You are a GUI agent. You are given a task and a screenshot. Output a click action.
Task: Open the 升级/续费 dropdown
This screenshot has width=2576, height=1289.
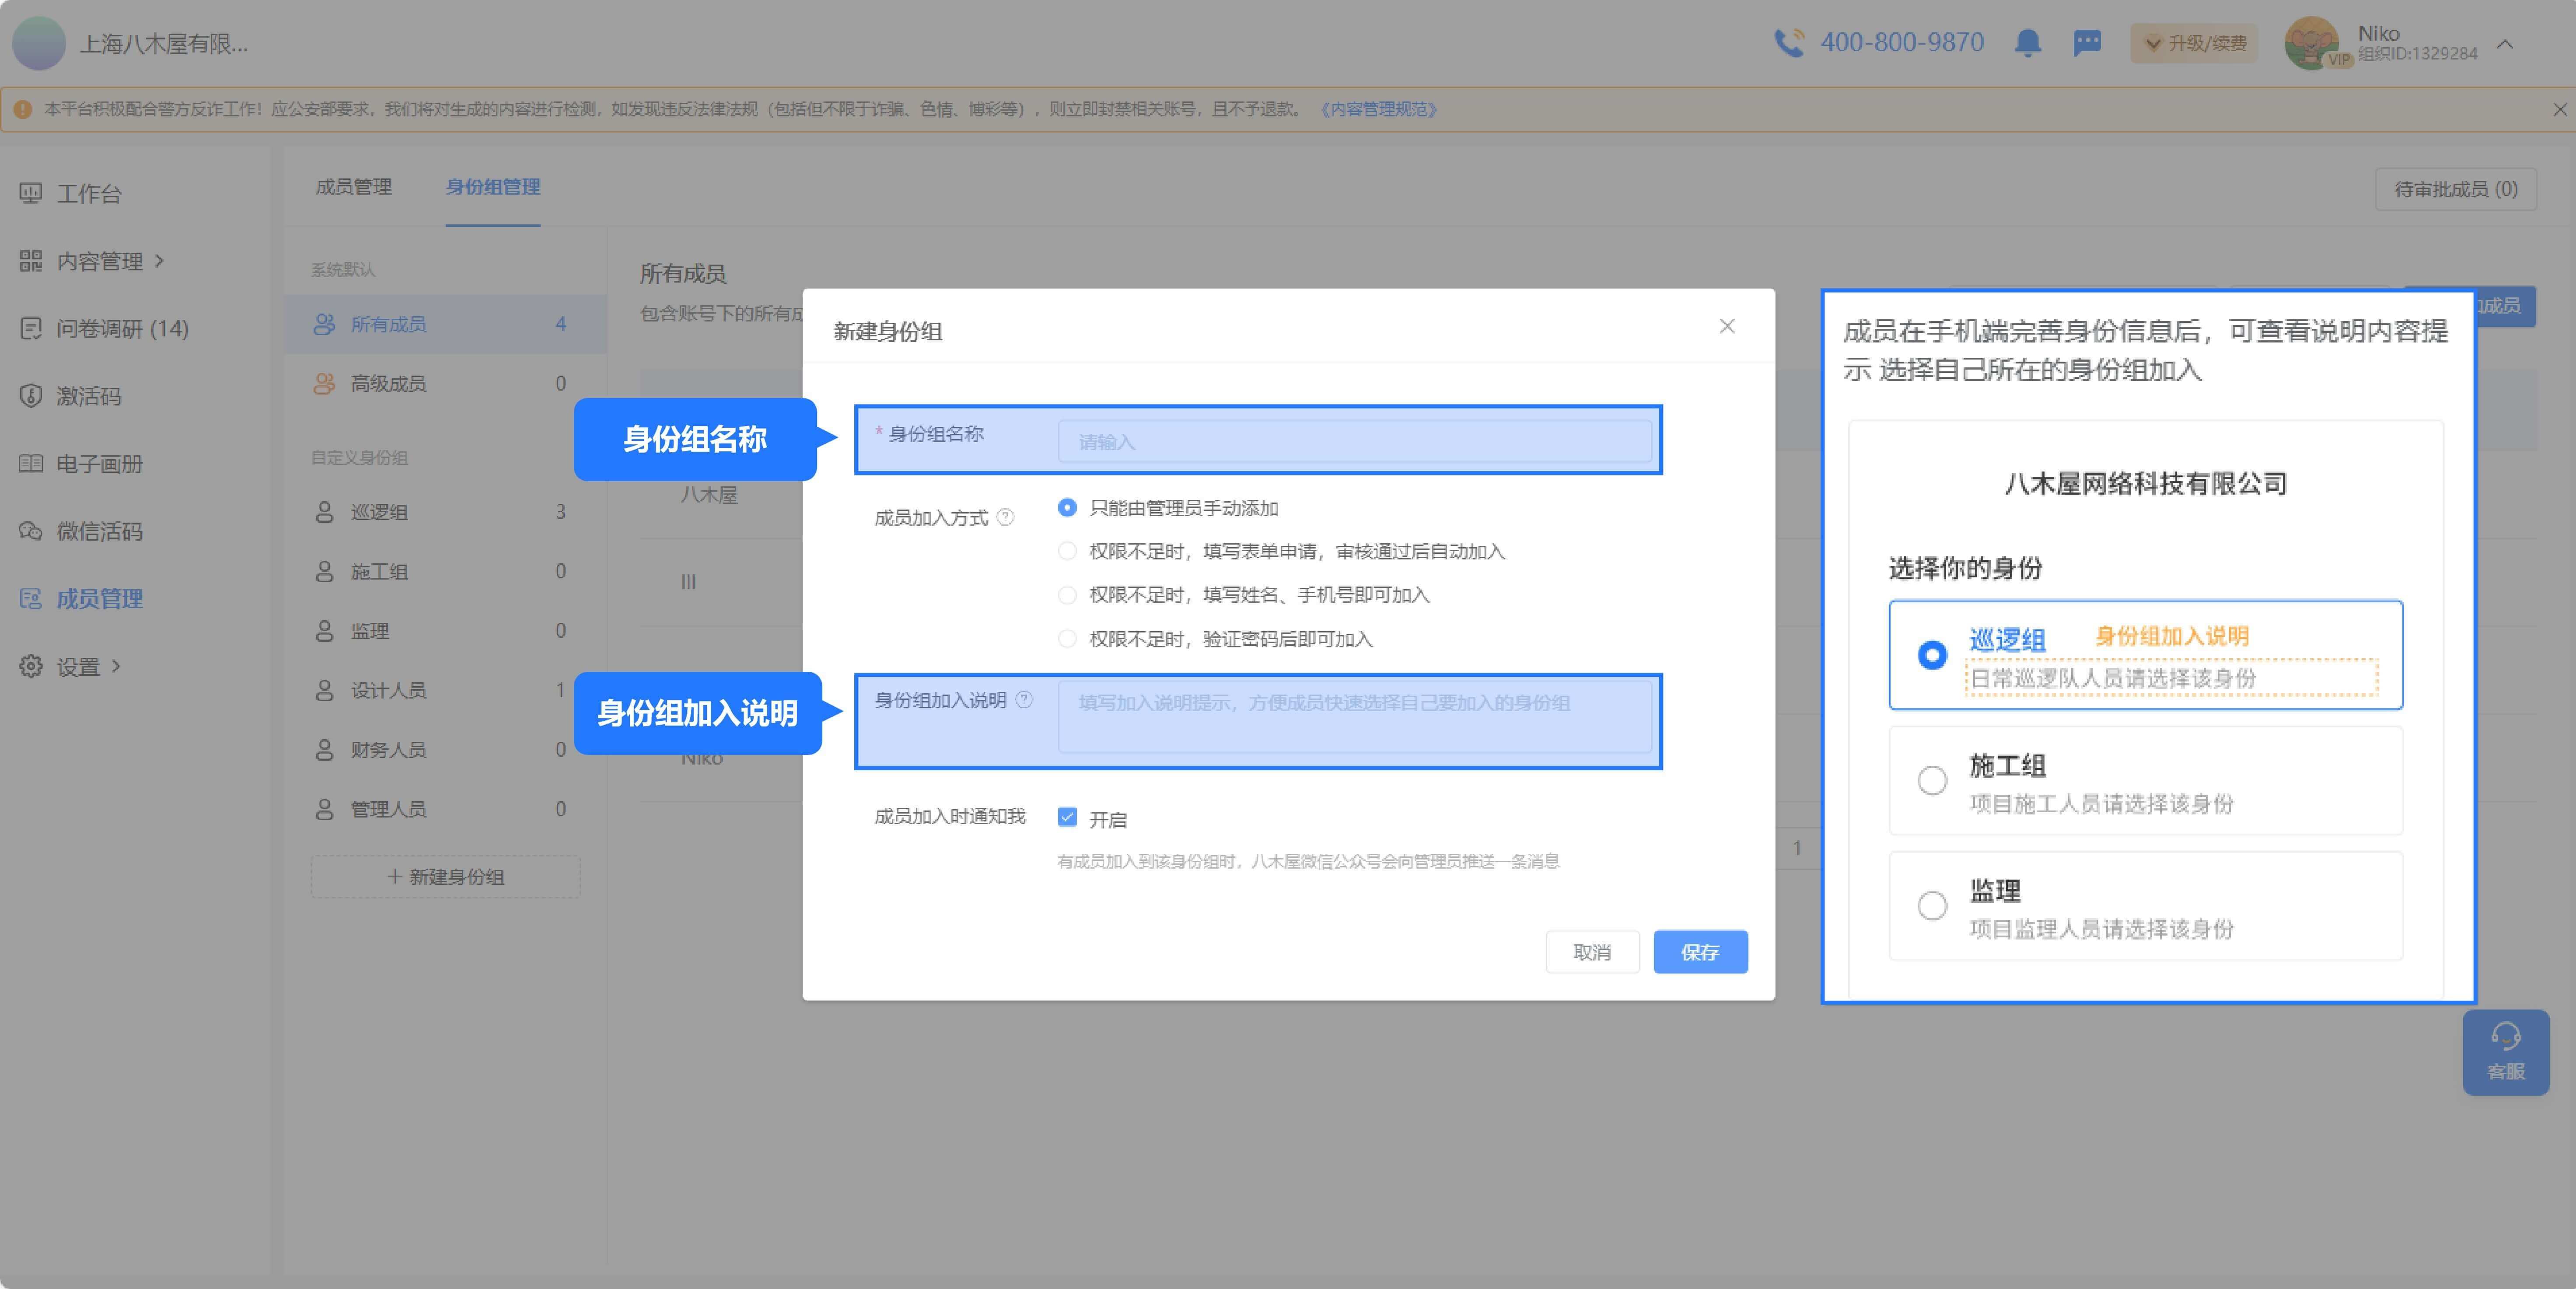tap(2194, 43)
